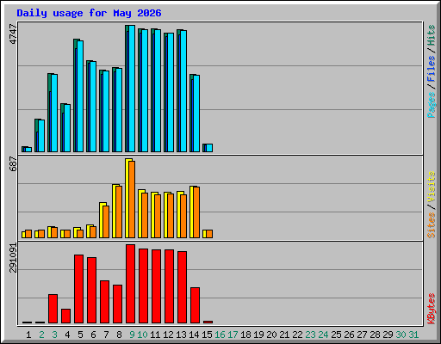441x344 pixels.
Task: Click the tallest cyan hits bar for day 9
Action: [x=132, y=89]
